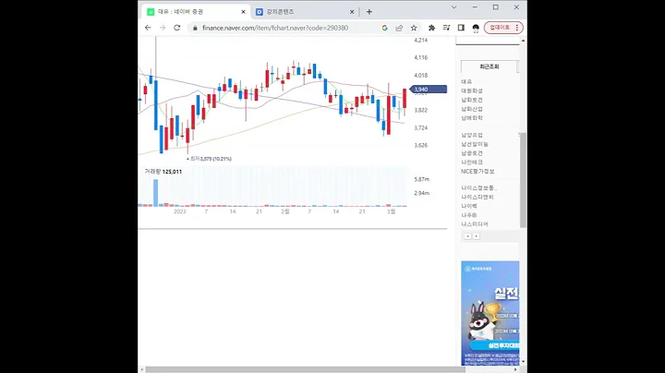Select the 최근조회 tab in sidebar
Viewport: 665px width, 373px height.
point(489,66)
